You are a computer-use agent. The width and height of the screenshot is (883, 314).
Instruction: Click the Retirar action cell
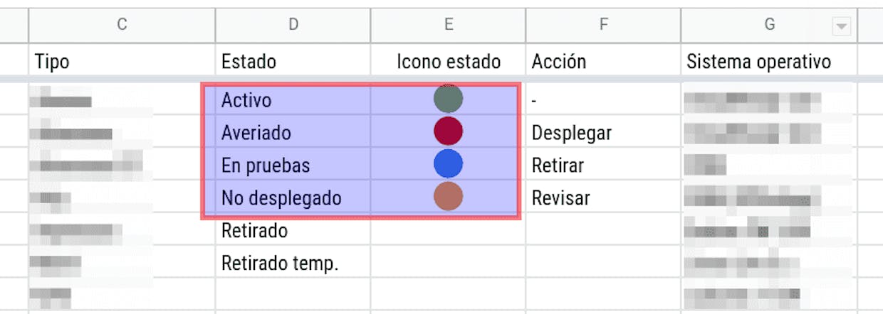point(603,166)
